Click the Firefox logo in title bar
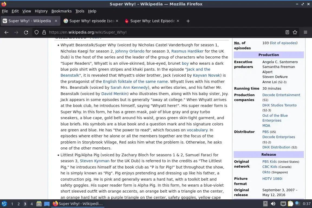312x208 pixels. [x=4, y=4]
